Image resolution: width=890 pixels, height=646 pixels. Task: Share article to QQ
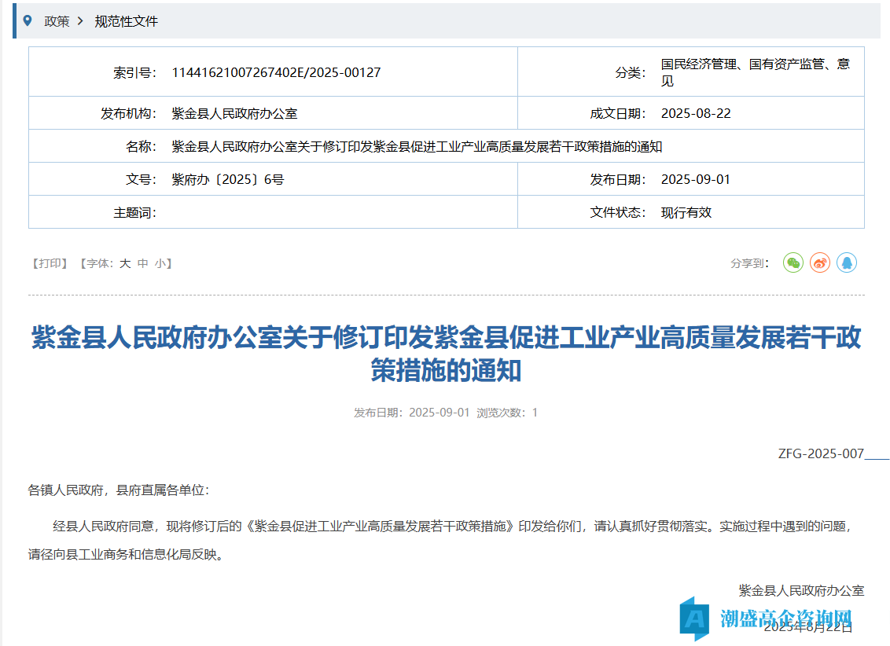pos(846,262)
